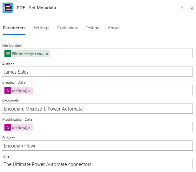Image resolution: width=196 pixels, height=172 pixels.
Task: Click the Keywords input field
Action: (98, 109)
